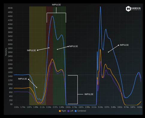Image resolution: width=145 pixels, height=118 pixels.
Task: Click the 3.24s time axis marker
Action: tap(100, 107)
